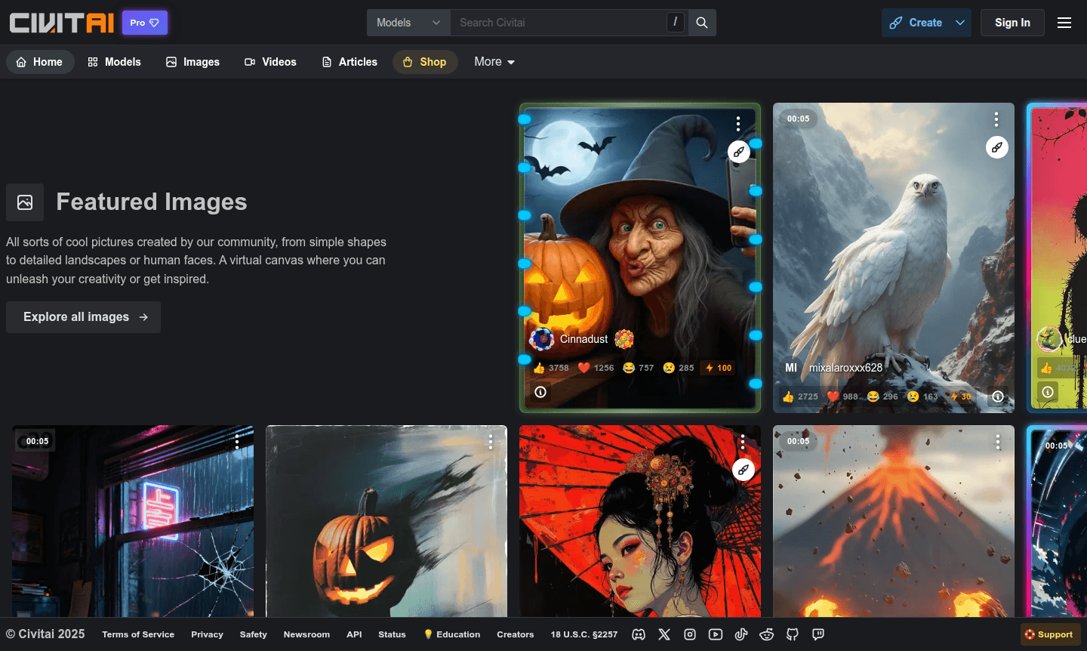Click inside the Search Civitai input field
The image size is (1087, 651).
pyautogui.click(x=559, y=23)
